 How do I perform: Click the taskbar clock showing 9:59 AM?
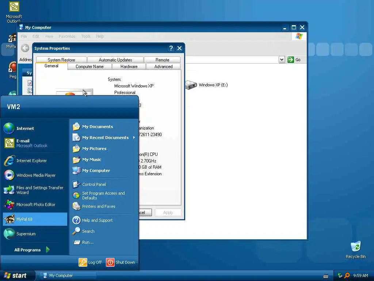click(x=360, y=276)
